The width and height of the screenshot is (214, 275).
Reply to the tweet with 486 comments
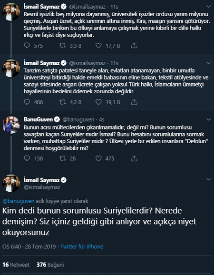click(x=27, y=102)
